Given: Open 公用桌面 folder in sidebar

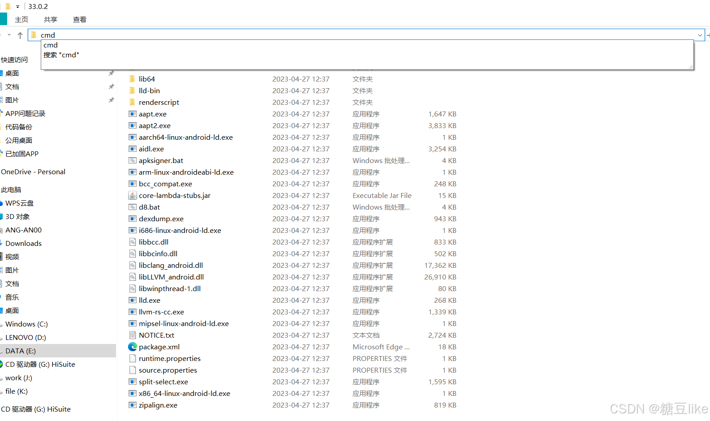Looking at the screenshot, I should pyautogui.click(x=19, y=141).
